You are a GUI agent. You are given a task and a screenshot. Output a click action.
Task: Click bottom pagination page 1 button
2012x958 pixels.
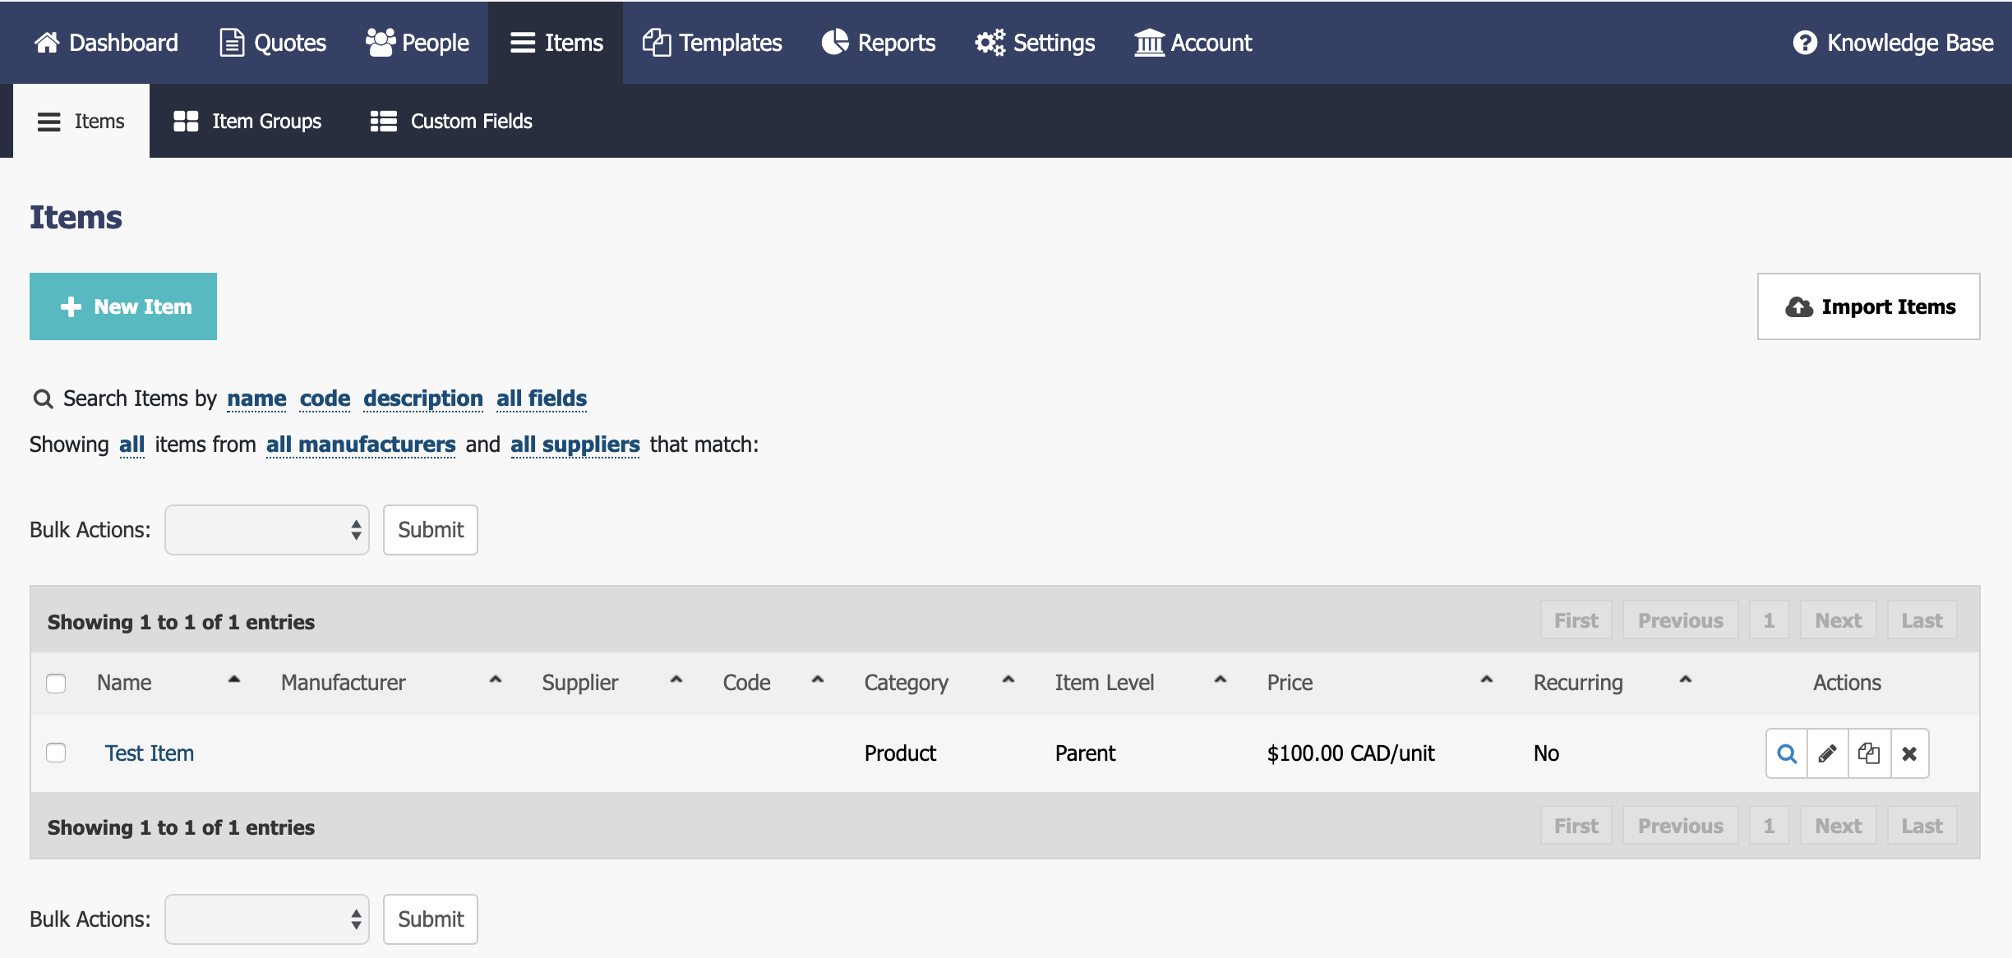pyautogui.click(x=1769, y=827)
